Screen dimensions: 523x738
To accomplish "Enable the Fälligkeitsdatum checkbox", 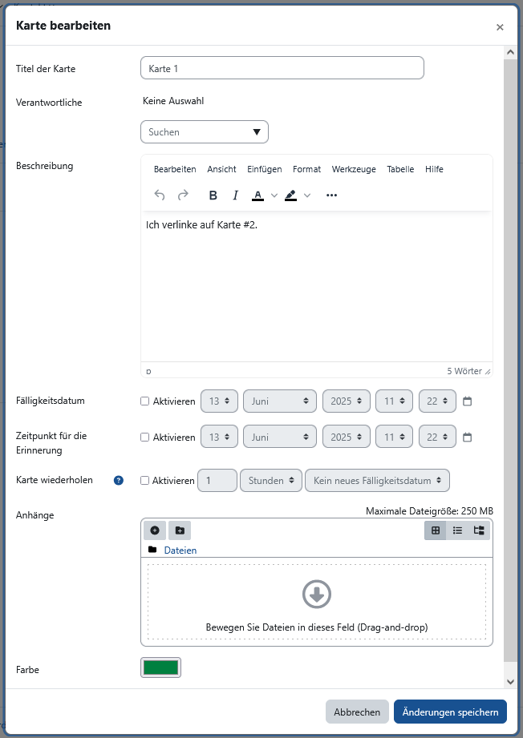I will point(144,401).
